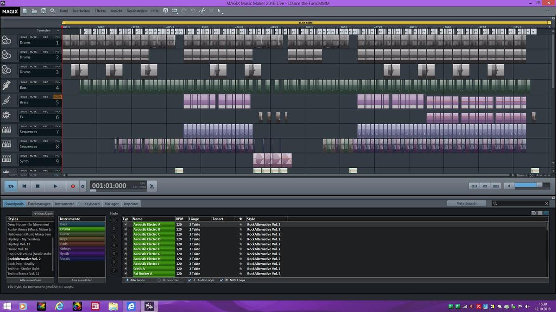556x312 pixels.
Task: Open the Ansicht menu
Action: (x=116, y=11)
